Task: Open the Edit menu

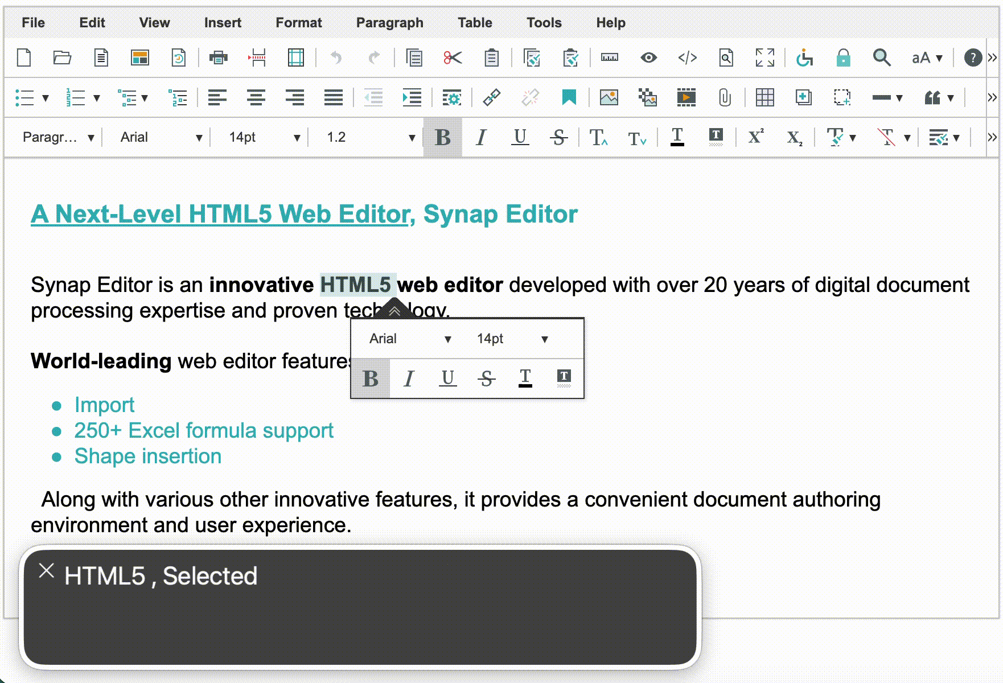Action: 92,23
